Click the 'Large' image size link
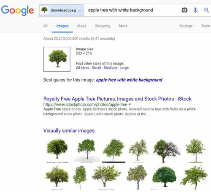This screenshot has width=211, height=192. 124,68
